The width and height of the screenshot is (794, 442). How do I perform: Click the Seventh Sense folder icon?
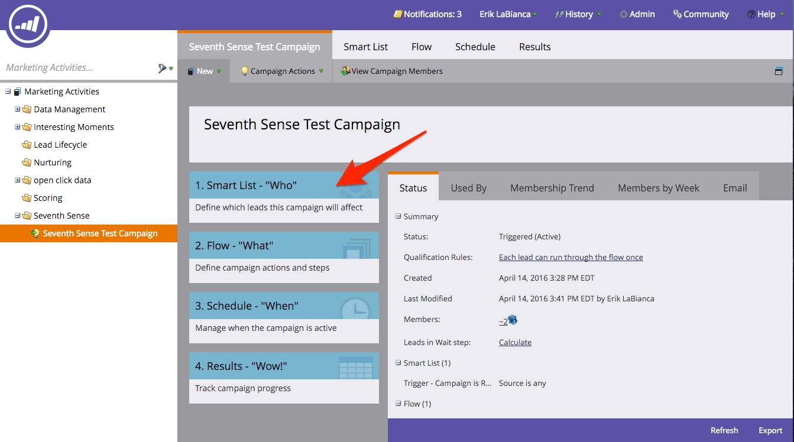[x=27, y=216]
